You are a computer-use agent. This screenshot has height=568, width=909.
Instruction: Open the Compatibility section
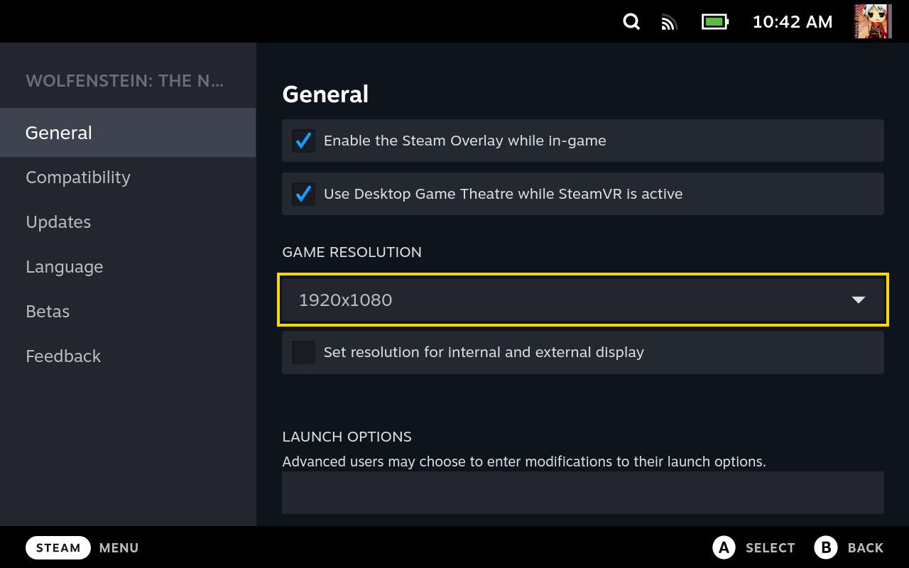78,177
